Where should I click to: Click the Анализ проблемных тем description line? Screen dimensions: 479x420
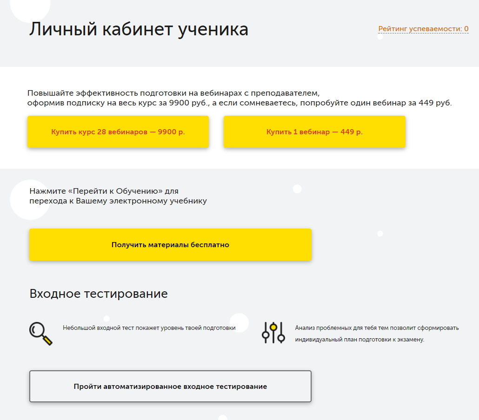pyautogui.click(x=377, y=328)
